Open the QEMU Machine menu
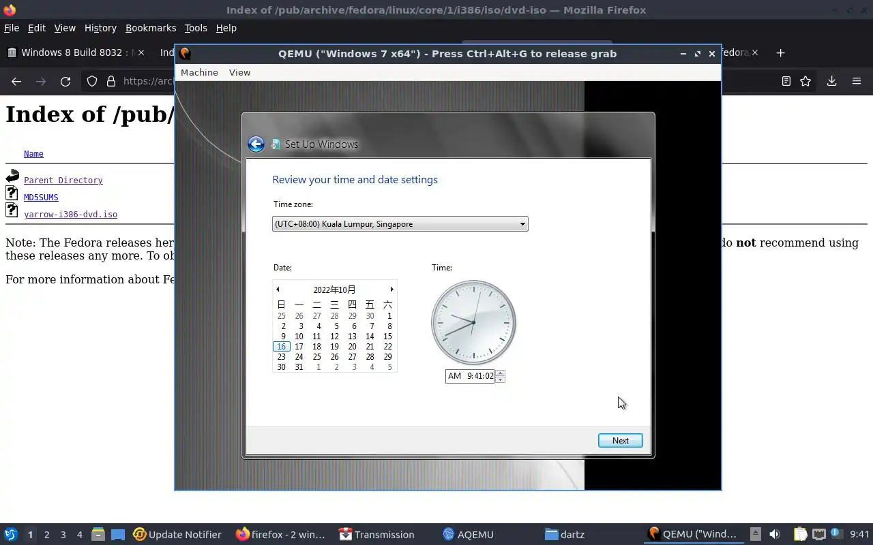 tap(199, 72)
